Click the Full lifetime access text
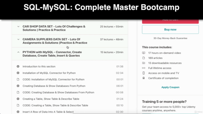The width and height of the screenshot is (203, 114). coord(160,68)
